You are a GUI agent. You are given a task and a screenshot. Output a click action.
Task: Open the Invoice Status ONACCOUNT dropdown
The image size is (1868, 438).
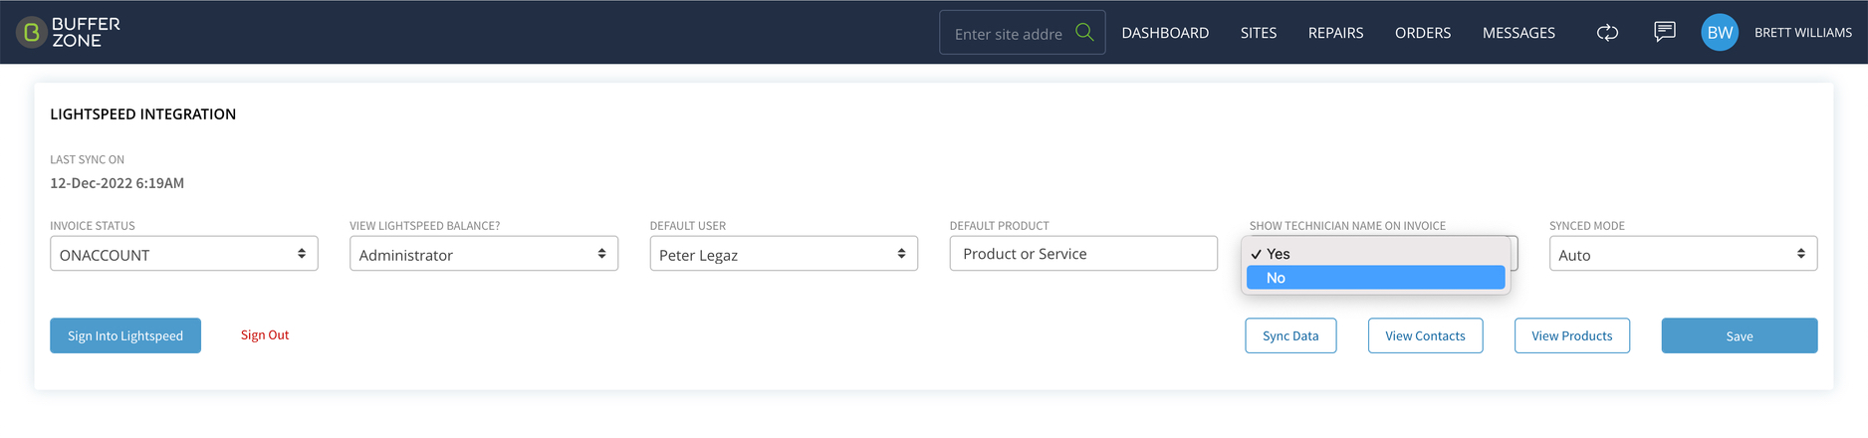tap(184, 254)
